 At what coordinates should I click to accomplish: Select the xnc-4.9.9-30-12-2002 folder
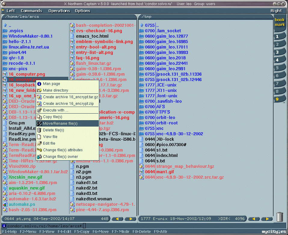tap(179, 134)
